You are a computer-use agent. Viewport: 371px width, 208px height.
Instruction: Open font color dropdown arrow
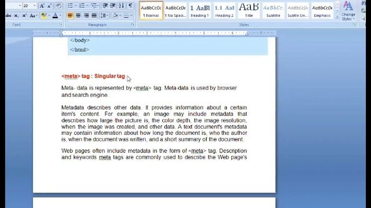point(60,16)
